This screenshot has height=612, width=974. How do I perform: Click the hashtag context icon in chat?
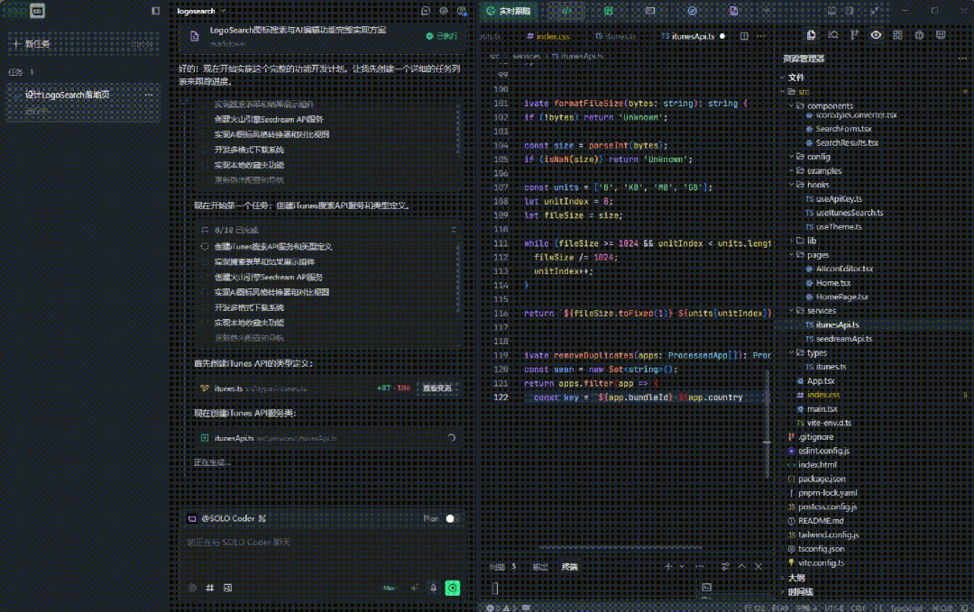[x=209, y=588]
